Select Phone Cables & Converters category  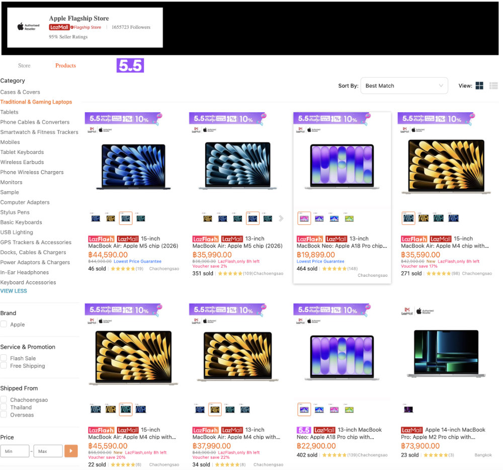[x=35, y=122]
